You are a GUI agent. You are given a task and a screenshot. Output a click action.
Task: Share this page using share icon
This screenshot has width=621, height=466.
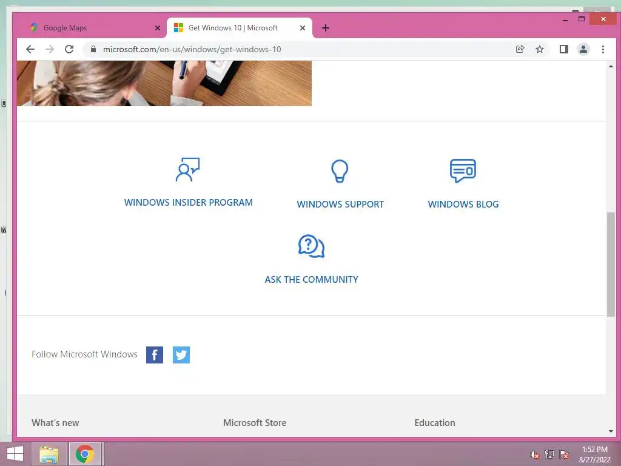520,49
